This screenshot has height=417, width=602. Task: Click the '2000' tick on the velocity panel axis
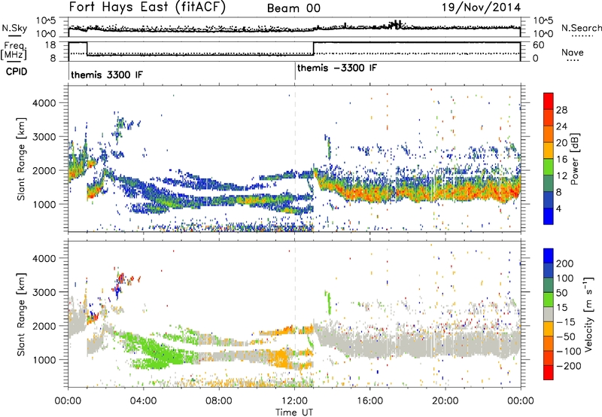tap(44, 326)
